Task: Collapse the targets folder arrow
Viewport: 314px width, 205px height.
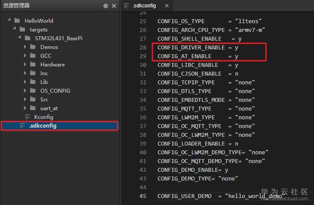Action: coord(14,28)
